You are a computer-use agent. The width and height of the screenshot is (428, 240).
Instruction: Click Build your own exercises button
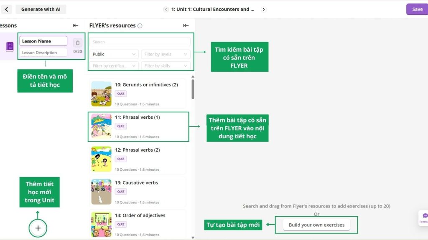coord(316,225)
